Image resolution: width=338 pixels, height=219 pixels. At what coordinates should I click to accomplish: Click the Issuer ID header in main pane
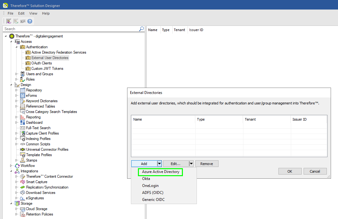(x=196, y=30)
